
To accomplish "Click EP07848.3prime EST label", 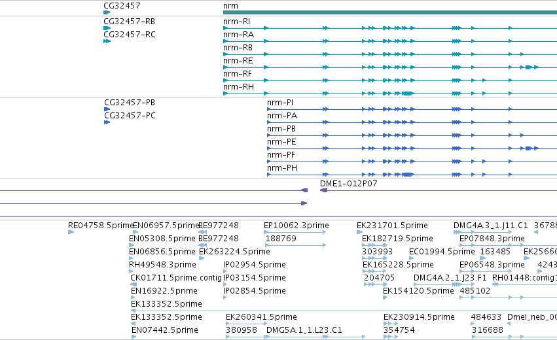I will pos(492,239).
